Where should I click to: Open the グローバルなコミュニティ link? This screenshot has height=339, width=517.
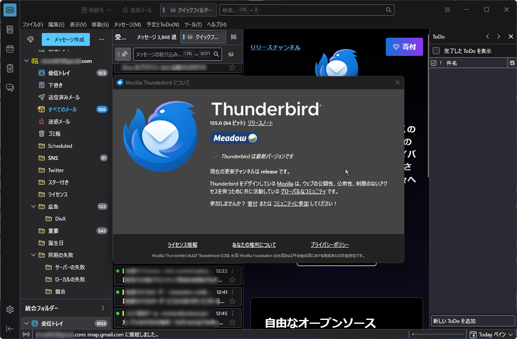[303, 192]
